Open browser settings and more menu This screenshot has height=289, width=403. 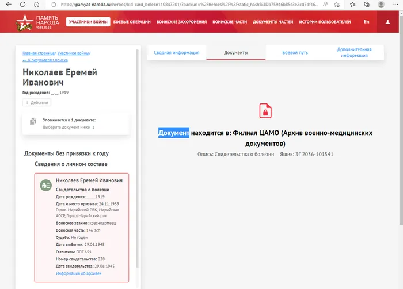click(x=395, y=5)
